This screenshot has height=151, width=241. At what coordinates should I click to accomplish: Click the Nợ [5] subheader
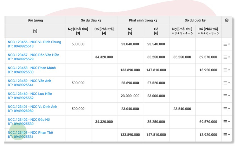click(130, 31)
